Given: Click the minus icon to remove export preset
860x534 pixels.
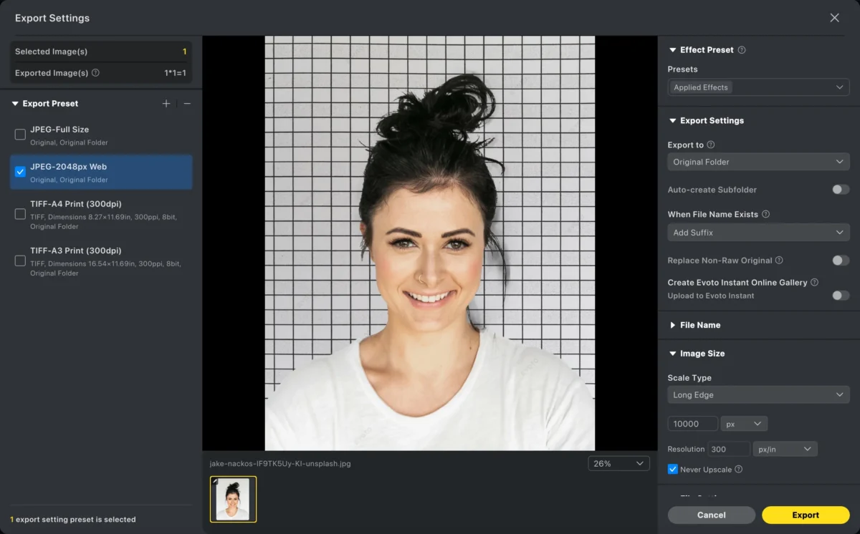Looking at the screenshot, I should pyautogui.click(x=187, y=104).
